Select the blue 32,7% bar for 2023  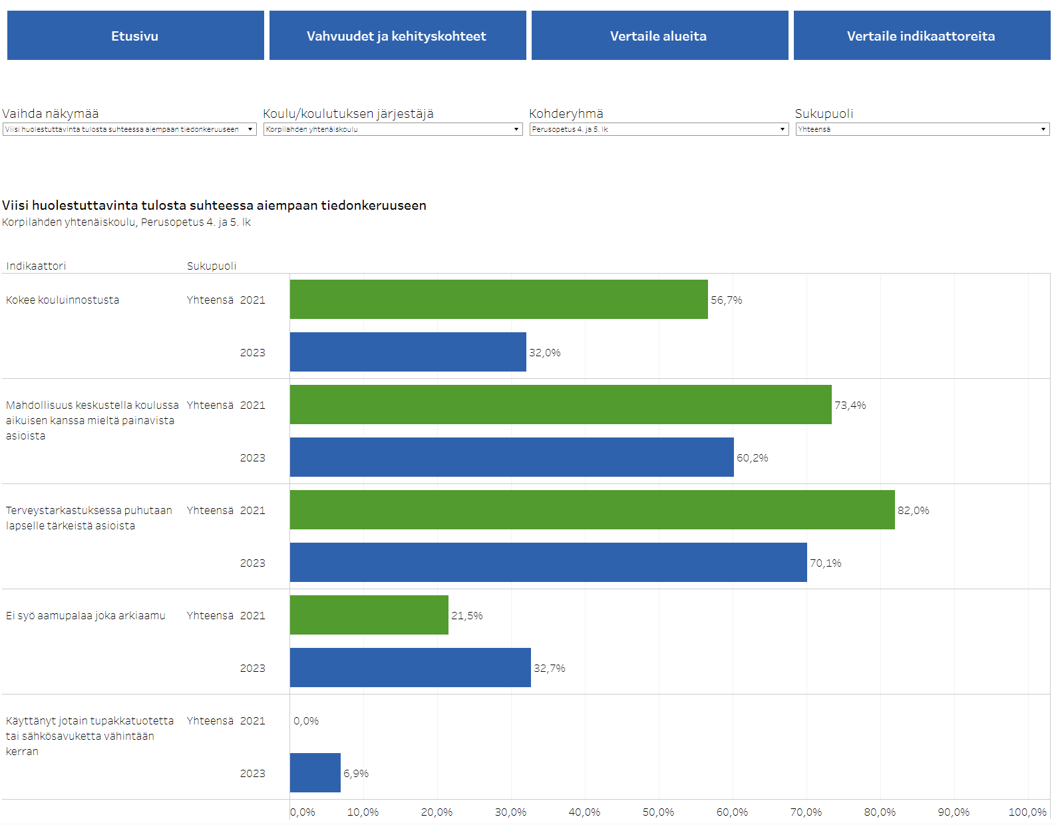pyautogui.click(x=411, y=668)
